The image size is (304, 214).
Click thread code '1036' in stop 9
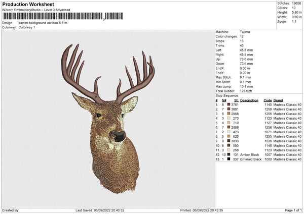[x=268, y=141]
